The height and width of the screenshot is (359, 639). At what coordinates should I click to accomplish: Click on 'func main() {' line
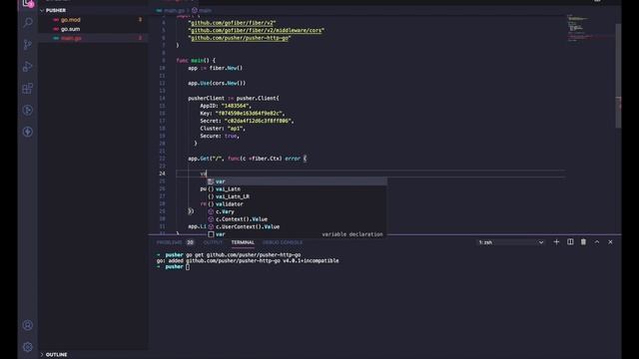coord(196,60)
